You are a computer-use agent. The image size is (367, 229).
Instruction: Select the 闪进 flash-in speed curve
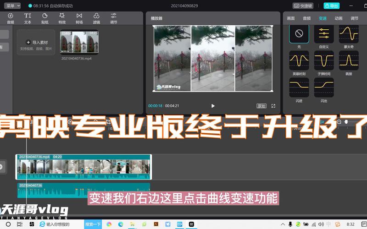pyautogui.click(x=299, y=87)
